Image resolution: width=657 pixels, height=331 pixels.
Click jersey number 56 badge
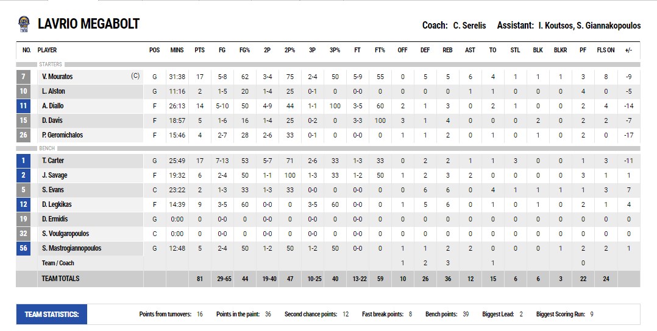click(x=23, y=248)
